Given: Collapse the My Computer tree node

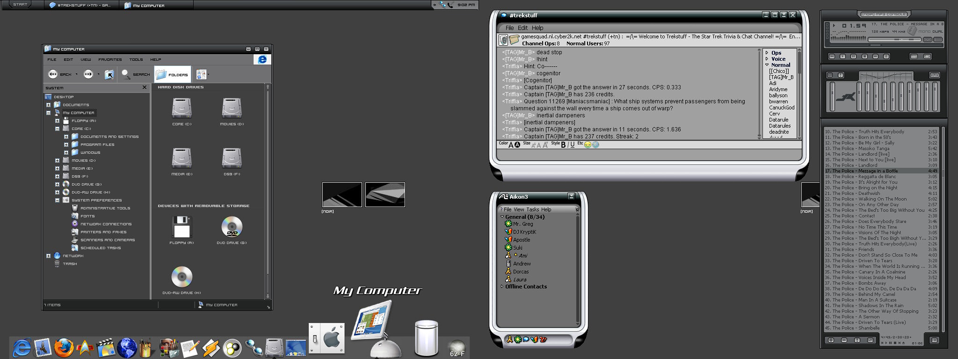Looking at the screenshot, I should (48, 113).
